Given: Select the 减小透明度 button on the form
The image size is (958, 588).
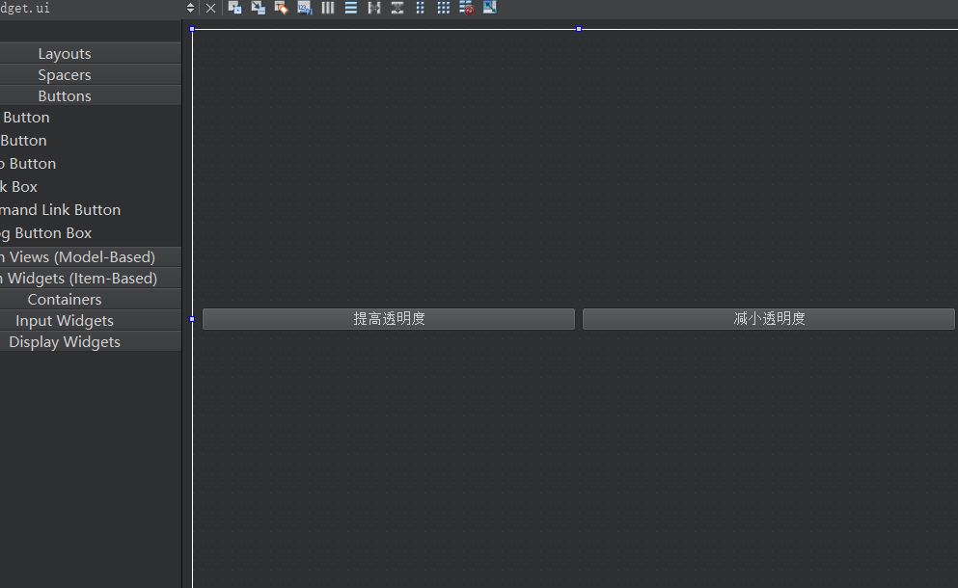Looking at the screenshot, I should pyautogui.click(x=769, y=319).
